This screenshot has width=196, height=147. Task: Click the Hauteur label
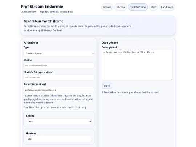pos(31,134)
